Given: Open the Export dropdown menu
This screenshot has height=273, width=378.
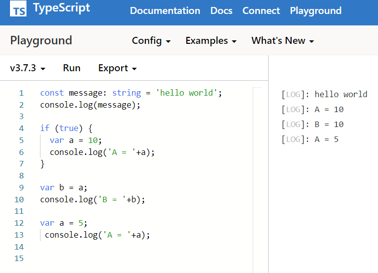Looking at the screenshot, I should coord(117,68).
